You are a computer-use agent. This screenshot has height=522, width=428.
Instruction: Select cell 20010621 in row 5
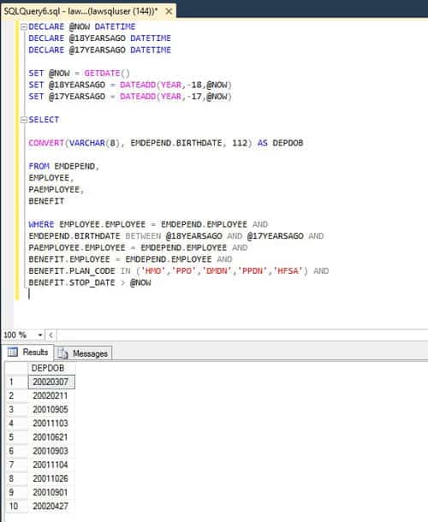click(51, 437)
